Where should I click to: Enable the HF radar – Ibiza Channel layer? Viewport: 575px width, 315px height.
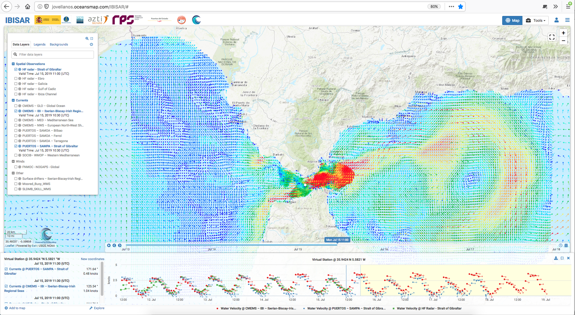coord(16,94)
